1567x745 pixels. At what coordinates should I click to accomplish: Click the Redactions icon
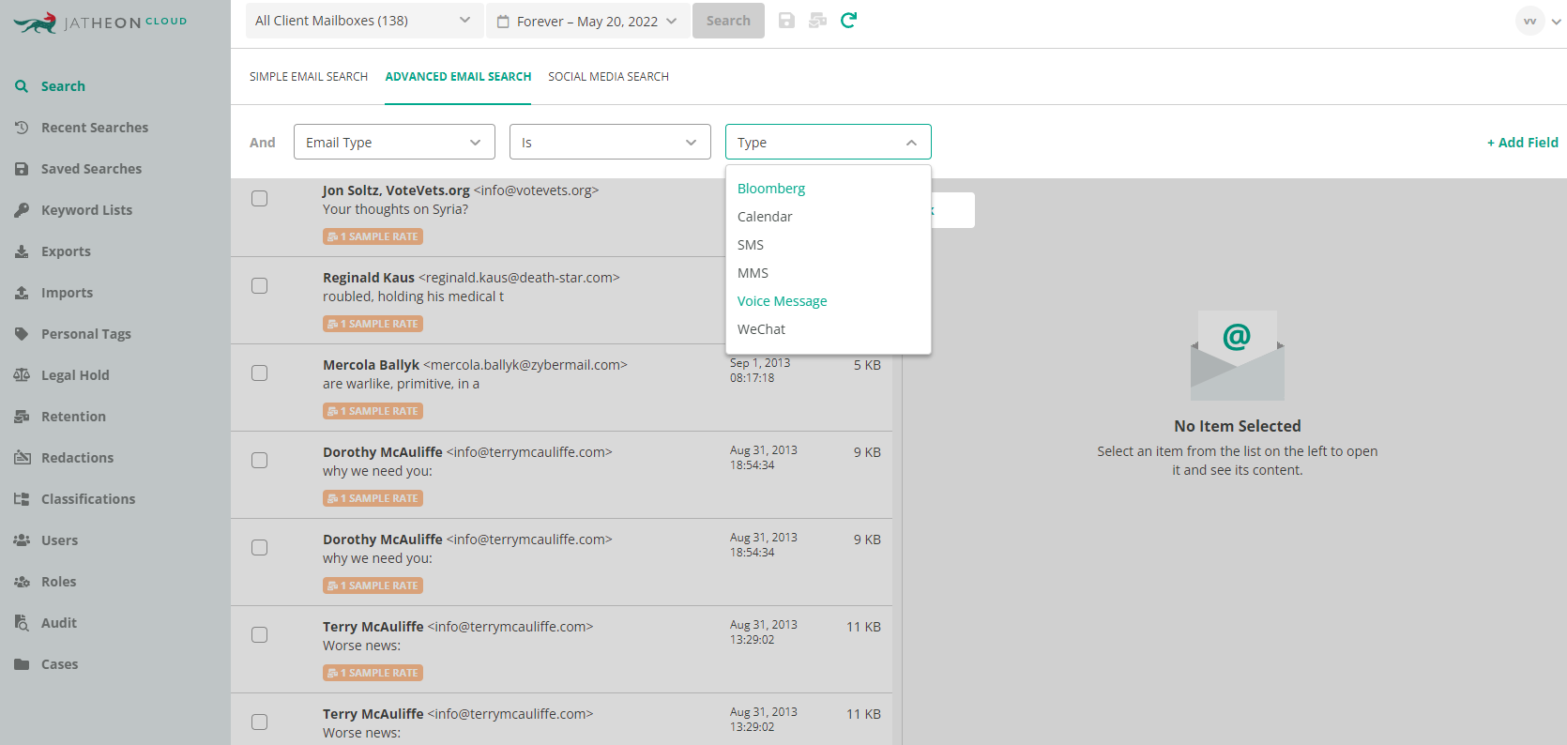click(22, 458)
